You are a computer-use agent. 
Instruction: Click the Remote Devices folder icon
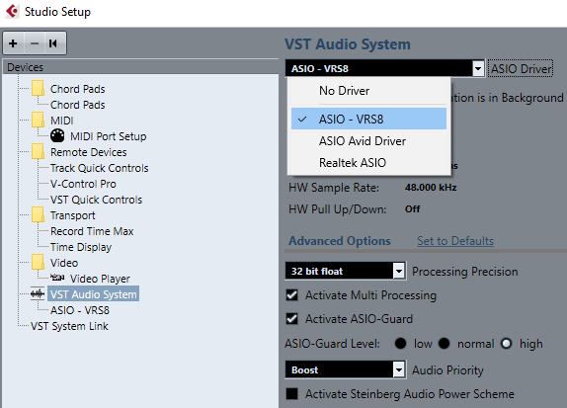pos(38,151)
